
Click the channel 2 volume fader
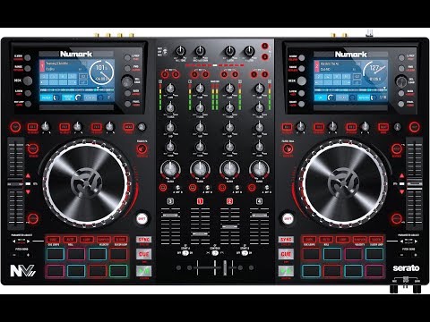229,227
